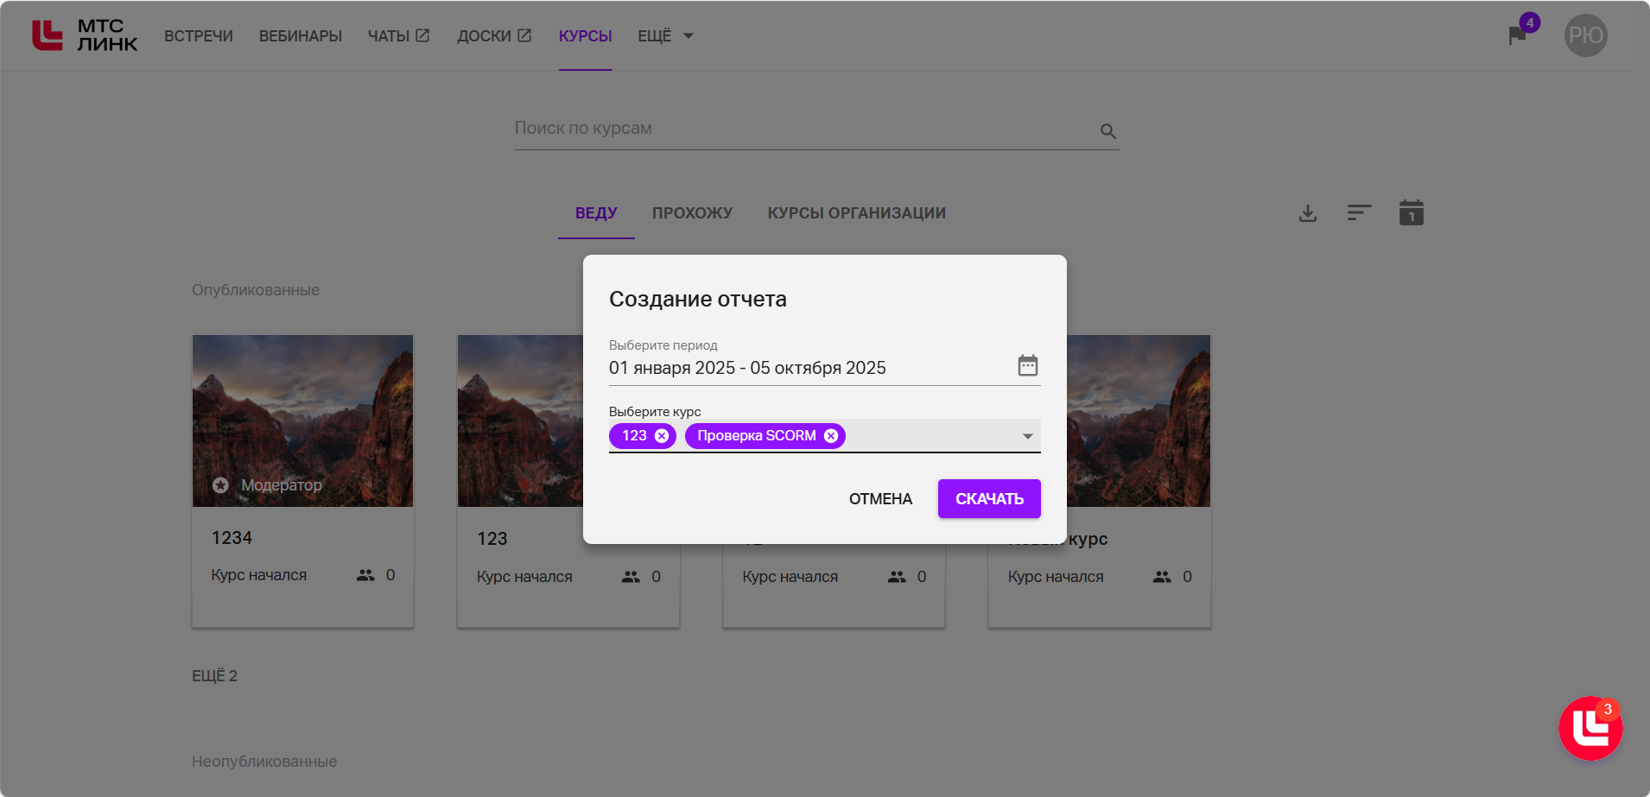
Task: Open the 1234 course thumbnail
Action: coord(302,421)
